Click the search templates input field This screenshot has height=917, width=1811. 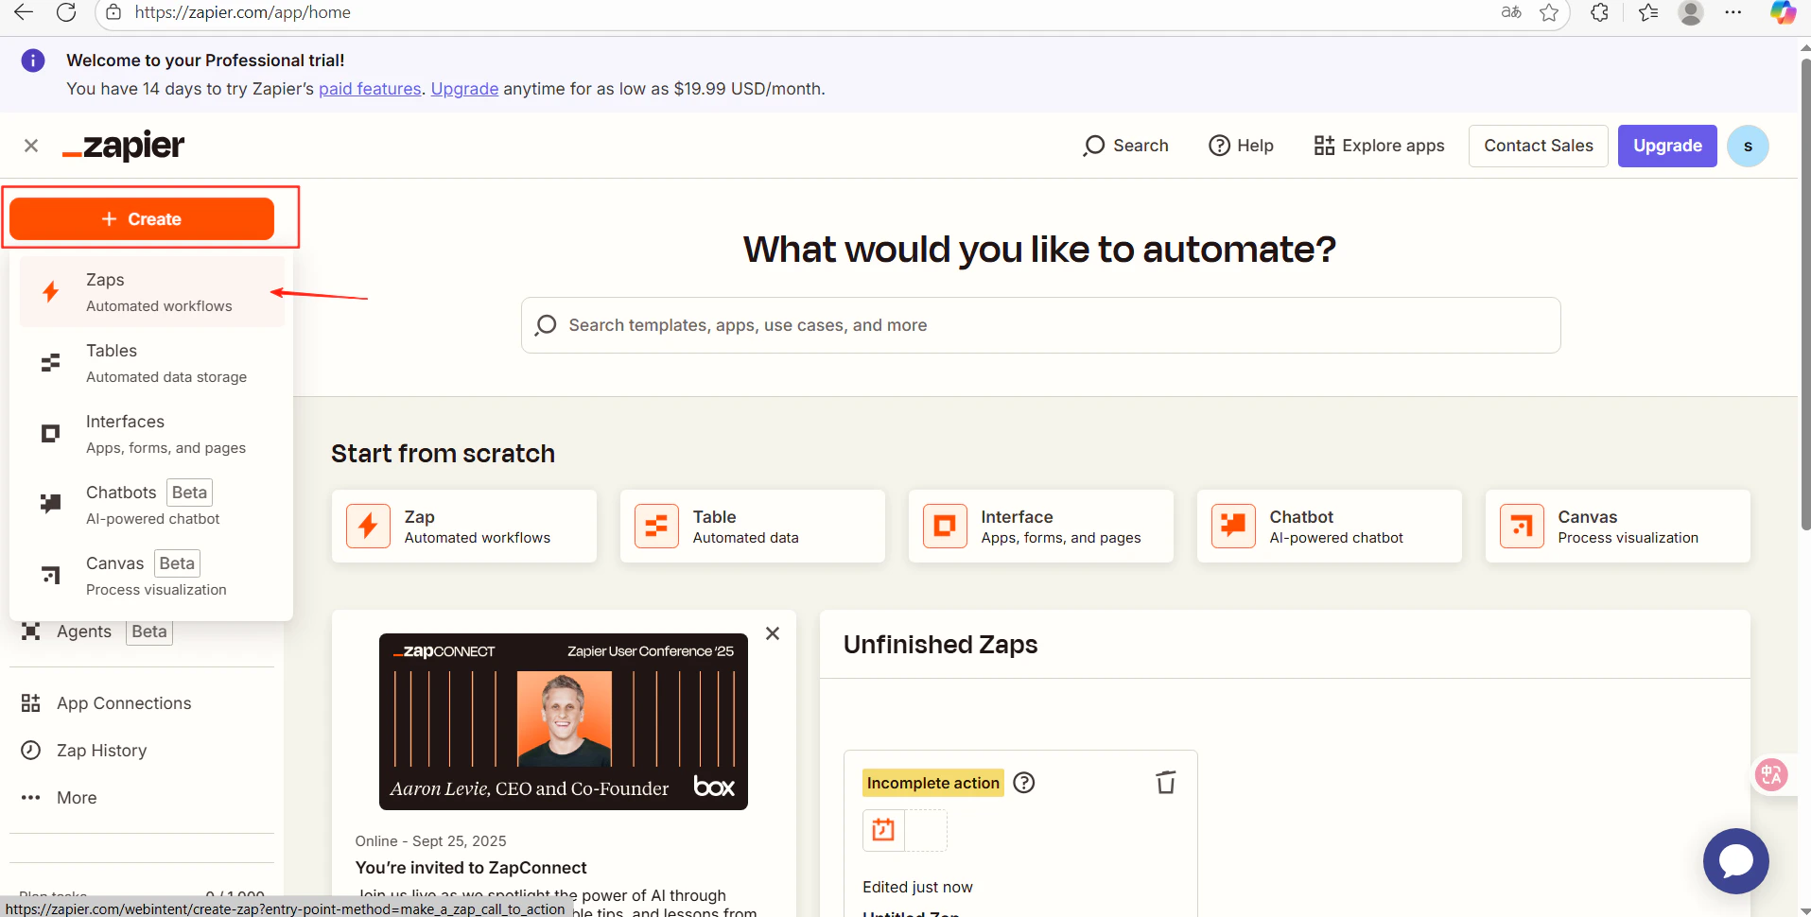pos(1038,324)
